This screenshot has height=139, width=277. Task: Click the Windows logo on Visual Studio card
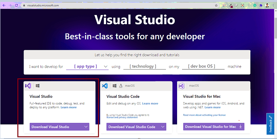38,86
